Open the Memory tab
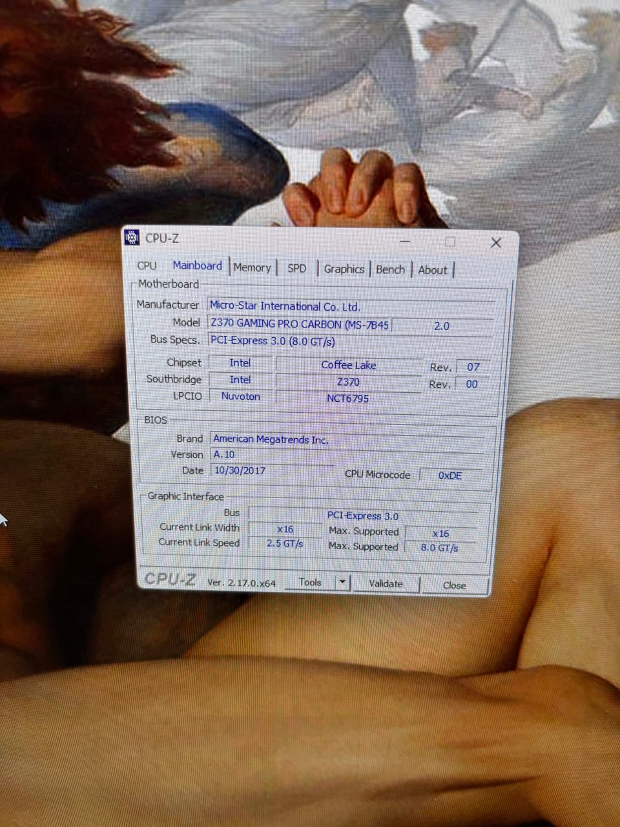 252,267
